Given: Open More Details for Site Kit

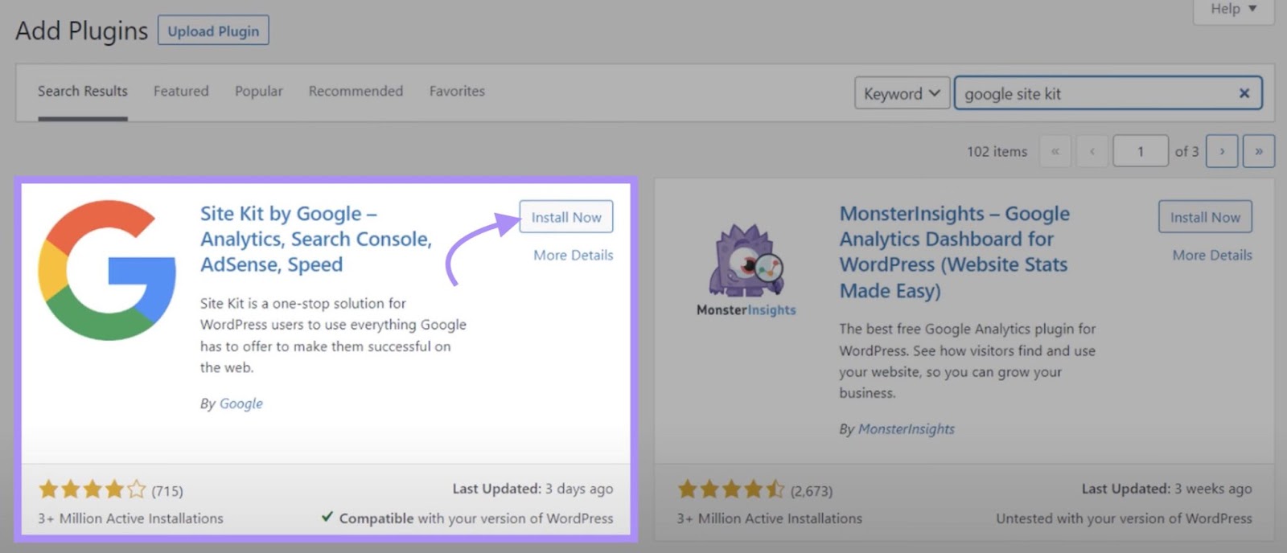Looking at the screenshot, I should (573, 255).
